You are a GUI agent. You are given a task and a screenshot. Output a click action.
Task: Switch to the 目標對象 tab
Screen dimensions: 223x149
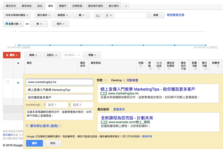[x=77, y=6]
